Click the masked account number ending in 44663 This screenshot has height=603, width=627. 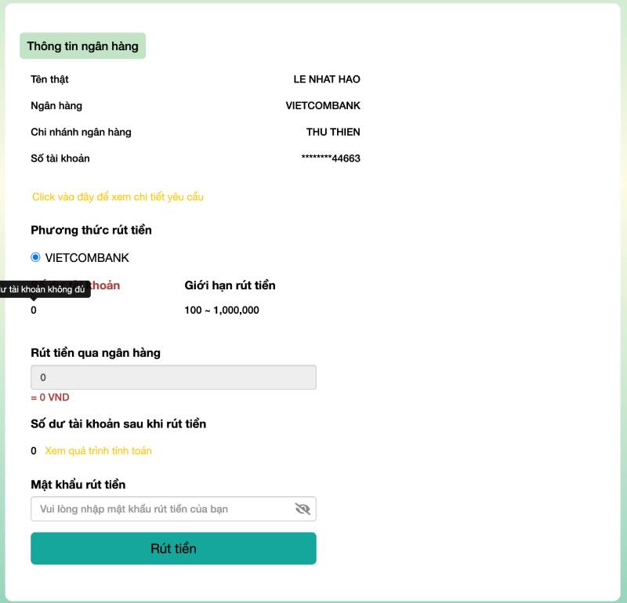[331, 158]
